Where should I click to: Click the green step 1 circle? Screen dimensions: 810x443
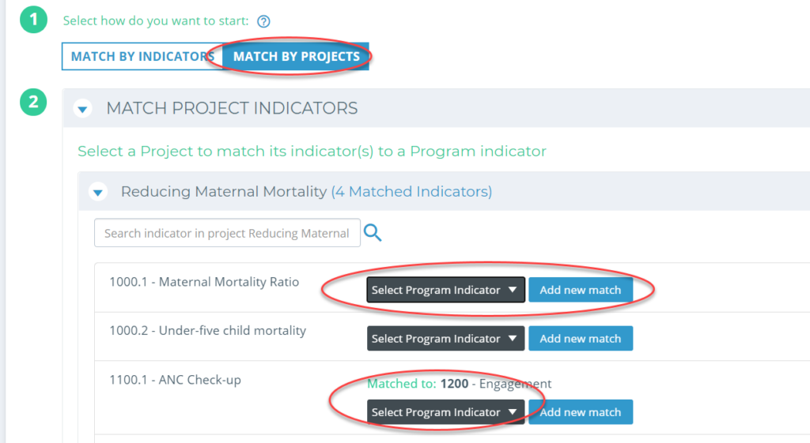[33, 20]
